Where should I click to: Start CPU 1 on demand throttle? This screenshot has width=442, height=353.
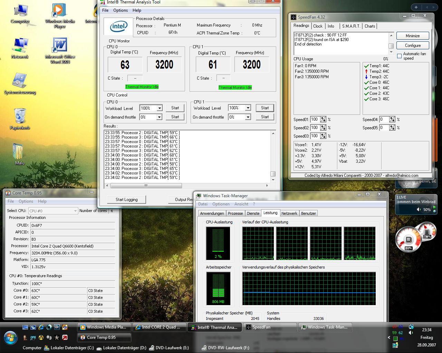[265, 117]
